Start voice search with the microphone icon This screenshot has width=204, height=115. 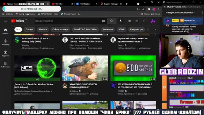pyautogui.click(x=120, y=21)
